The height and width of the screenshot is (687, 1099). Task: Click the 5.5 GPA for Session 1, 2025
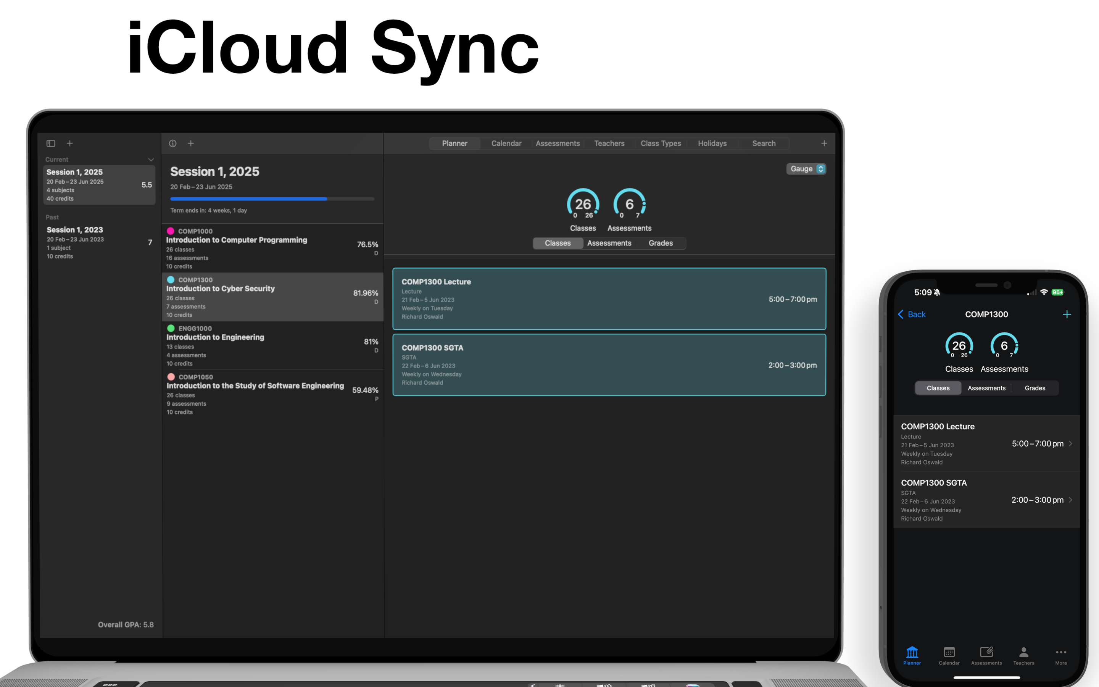pyautogui.click(x=147, y=185)
